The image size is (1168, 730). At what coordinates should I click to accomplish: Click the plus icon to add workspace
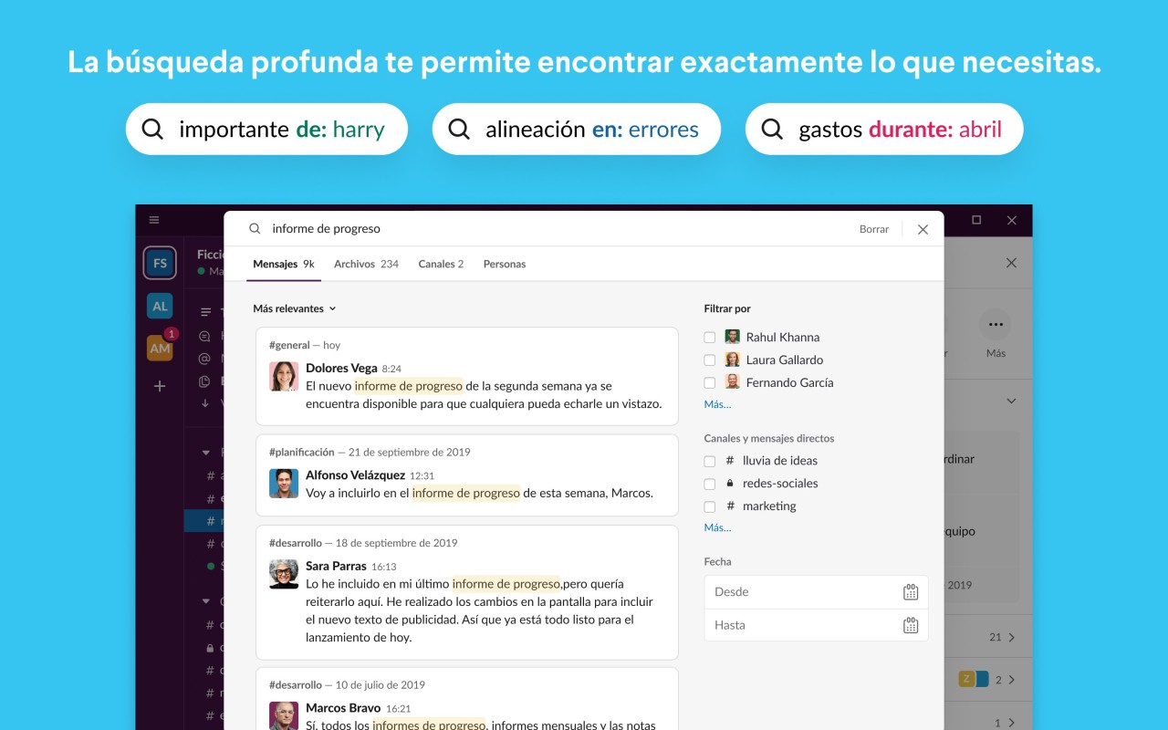point(160,386)
